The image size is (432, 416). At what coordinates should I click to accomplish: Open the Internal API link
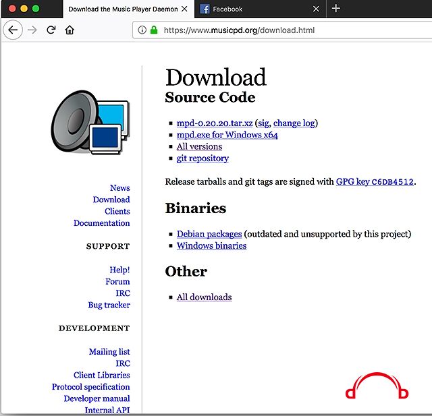tap(107, 410)
